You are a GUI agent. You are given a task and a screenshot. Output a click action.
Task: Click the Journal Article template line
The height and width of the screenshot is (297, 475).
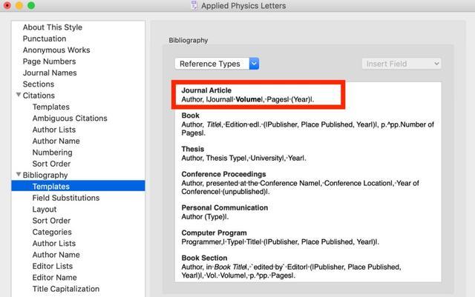(x=247, y=99)
